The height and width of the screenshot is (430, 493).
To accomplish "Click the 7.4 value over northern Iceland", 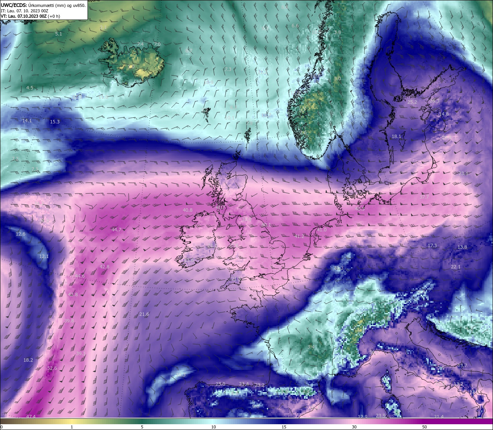I will 140,44.
